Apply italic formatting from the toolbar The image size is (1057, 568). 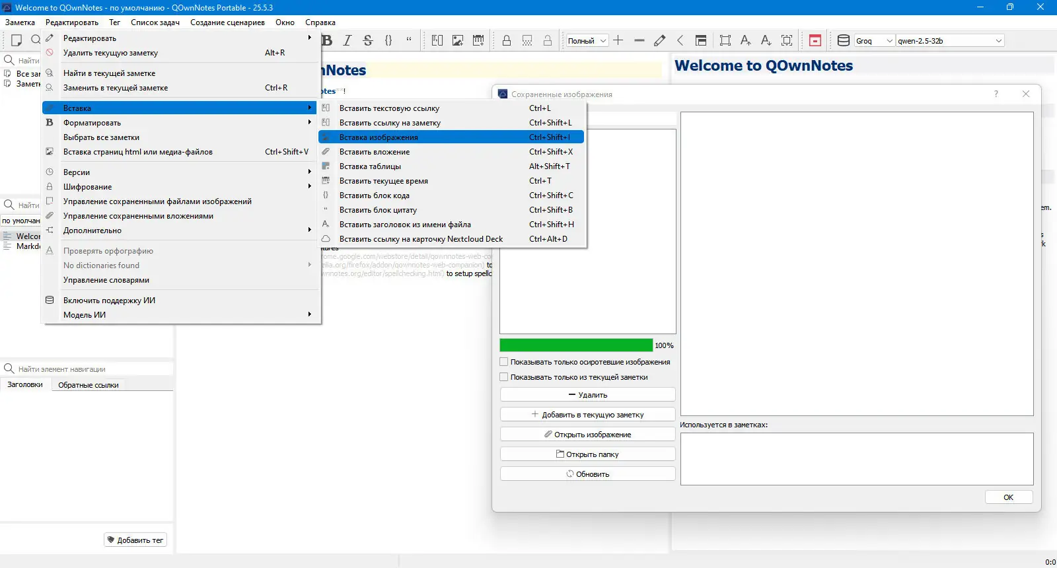coord(347,40)
